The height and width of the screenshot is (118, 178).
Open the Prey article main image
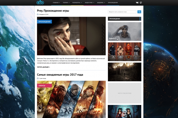[71, 36]
